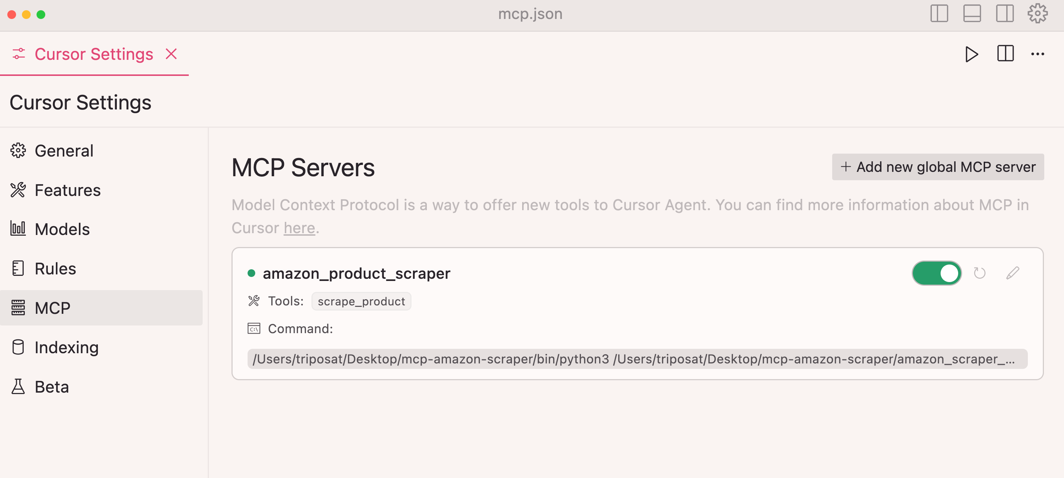Click the MCP Servers heading

coord(303,167)
